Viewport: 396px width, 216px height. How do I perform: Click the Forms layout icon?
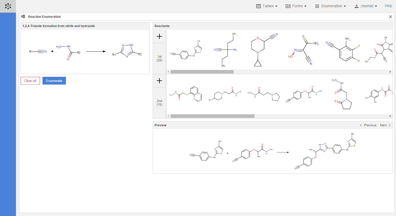pyautogui.click(x=288, y=6)
